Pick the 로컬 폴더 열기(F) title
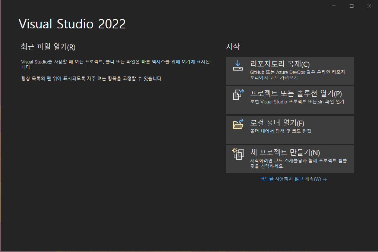 coord(277,123)
